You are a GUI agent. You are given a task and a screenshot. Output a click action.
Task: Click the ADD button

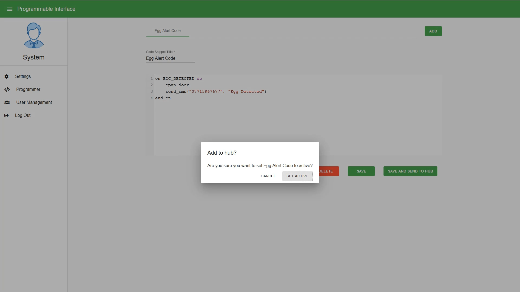(433, 31)
